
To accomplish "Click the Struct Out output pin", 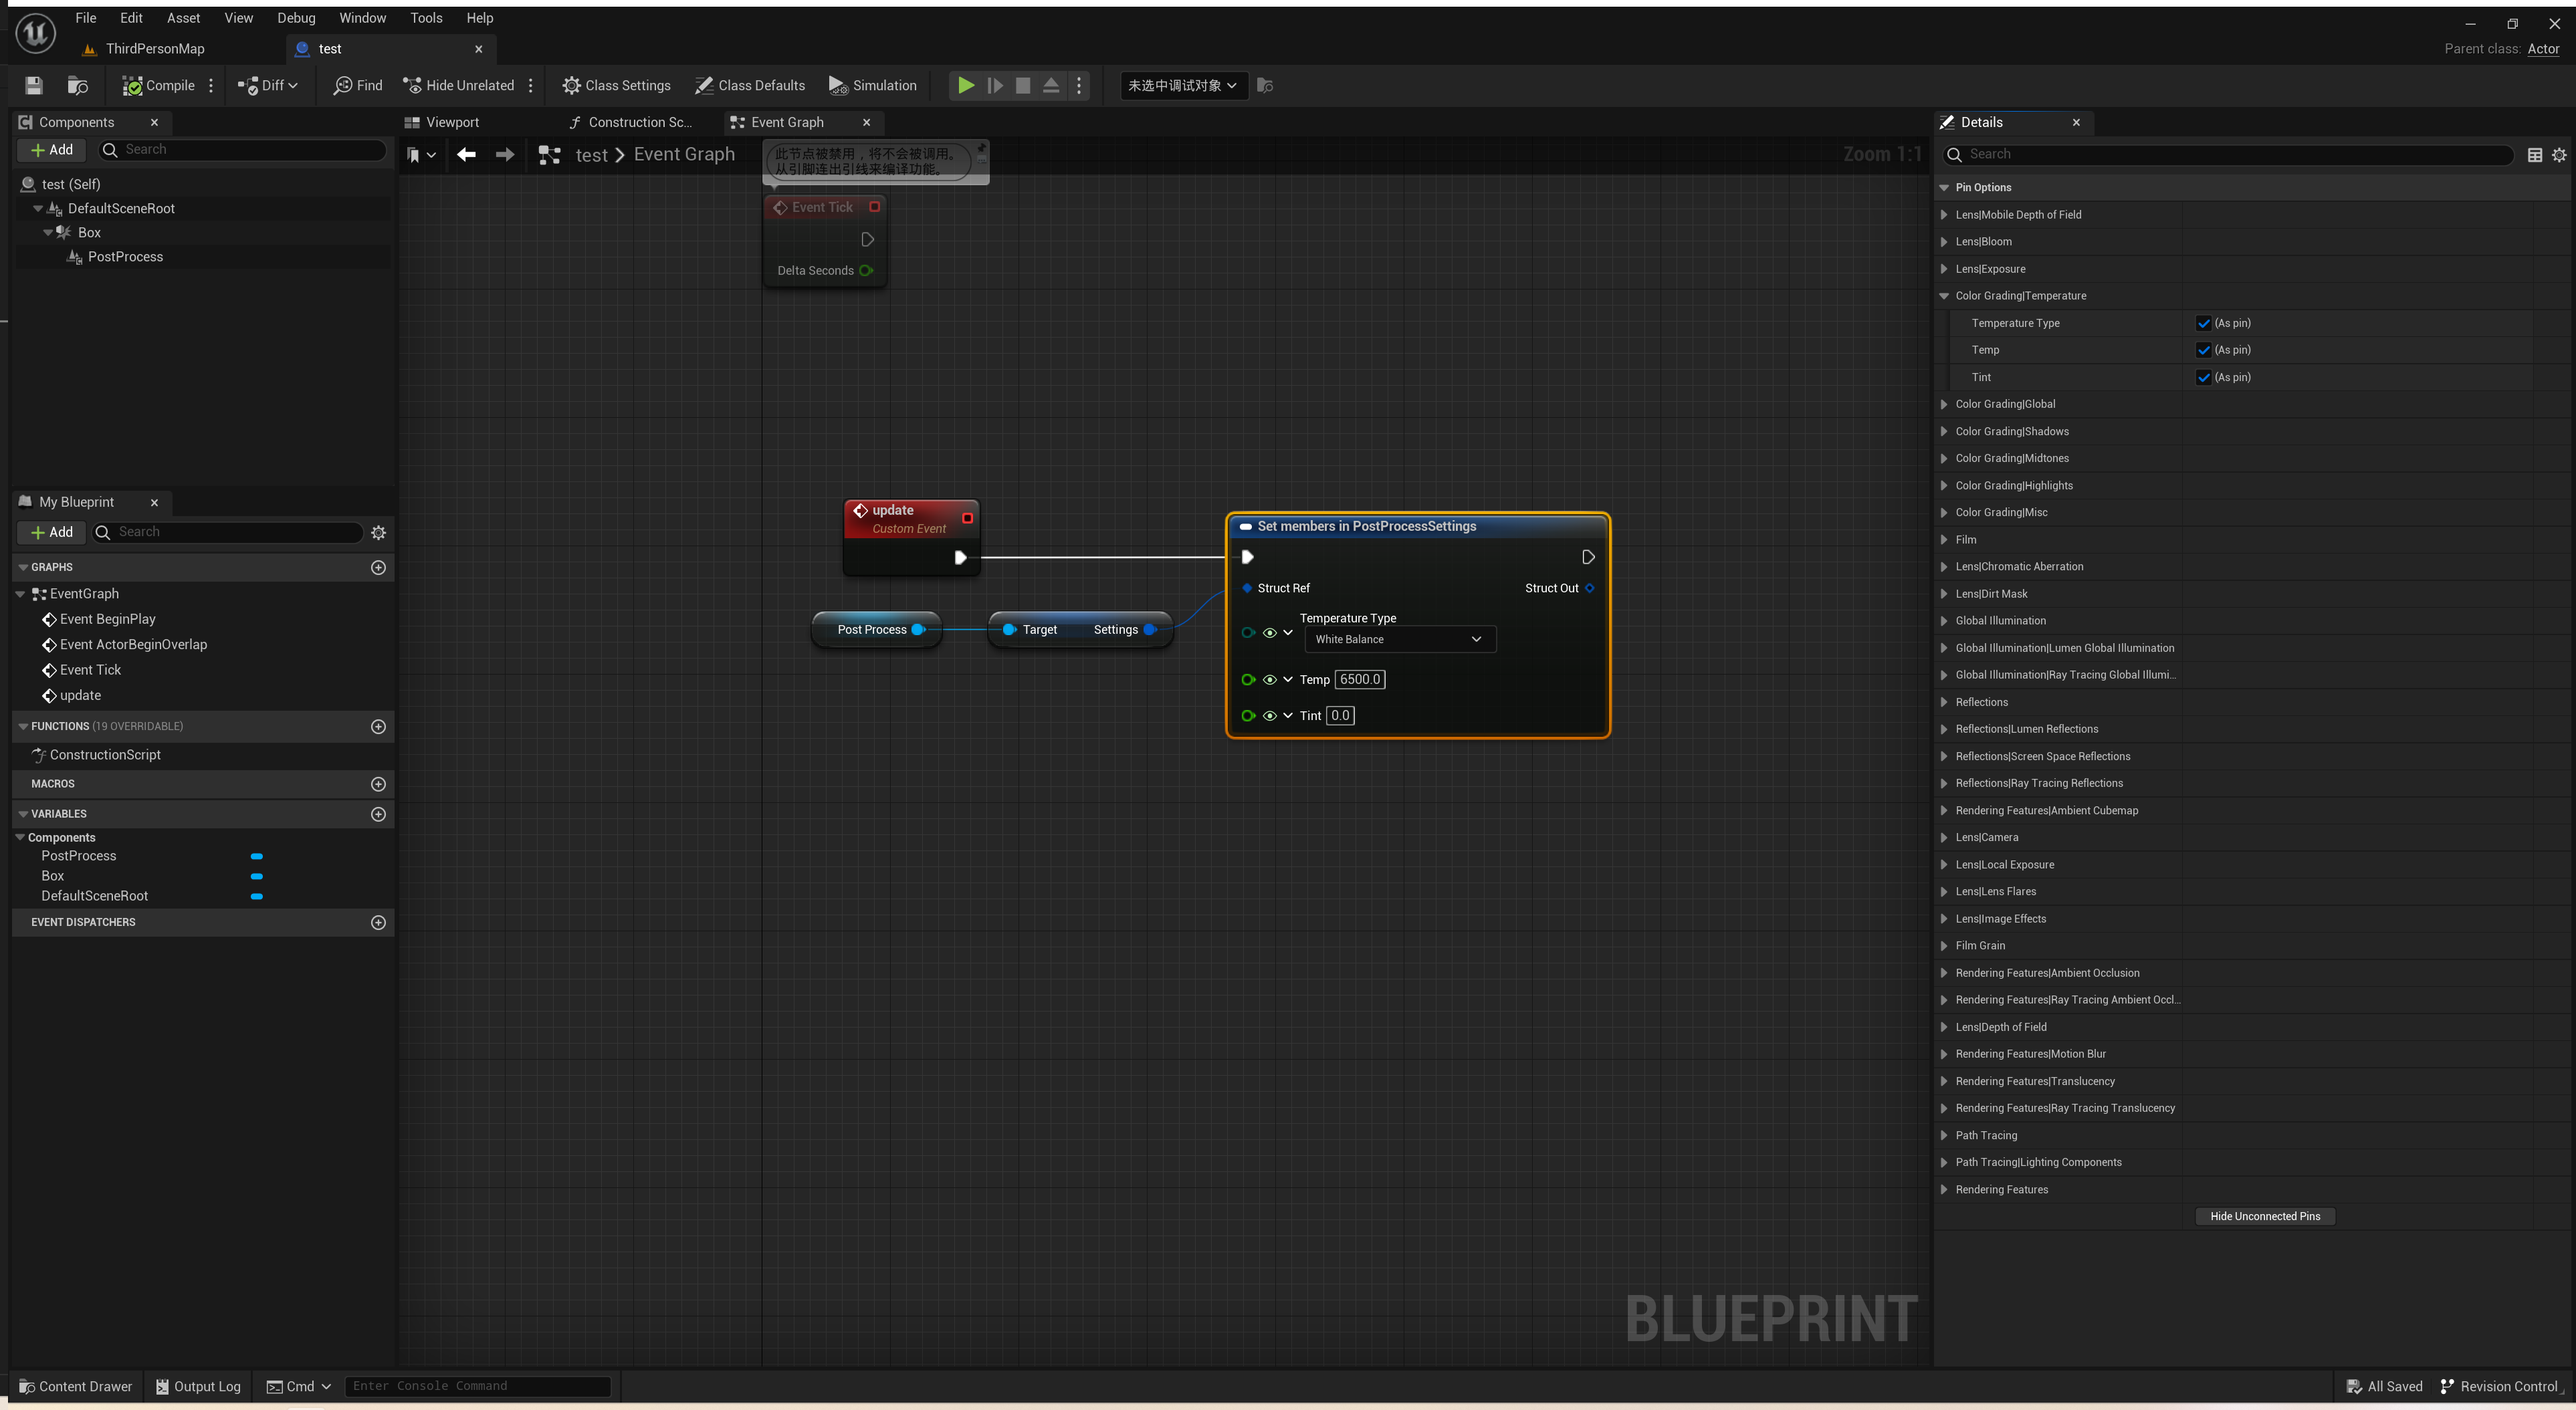I will (x=1589, y=588).
